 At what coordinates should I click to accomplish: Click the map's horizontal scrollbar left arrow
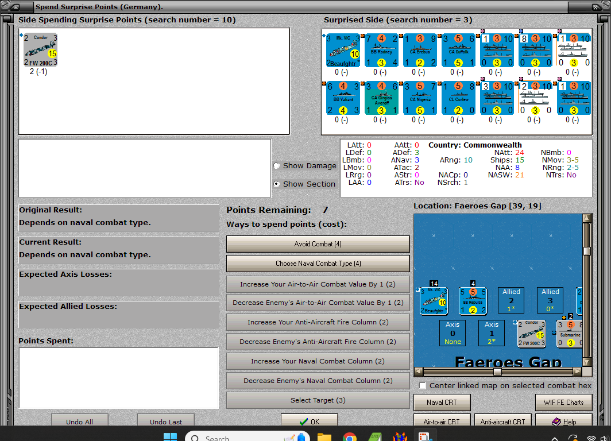point(418,372)
